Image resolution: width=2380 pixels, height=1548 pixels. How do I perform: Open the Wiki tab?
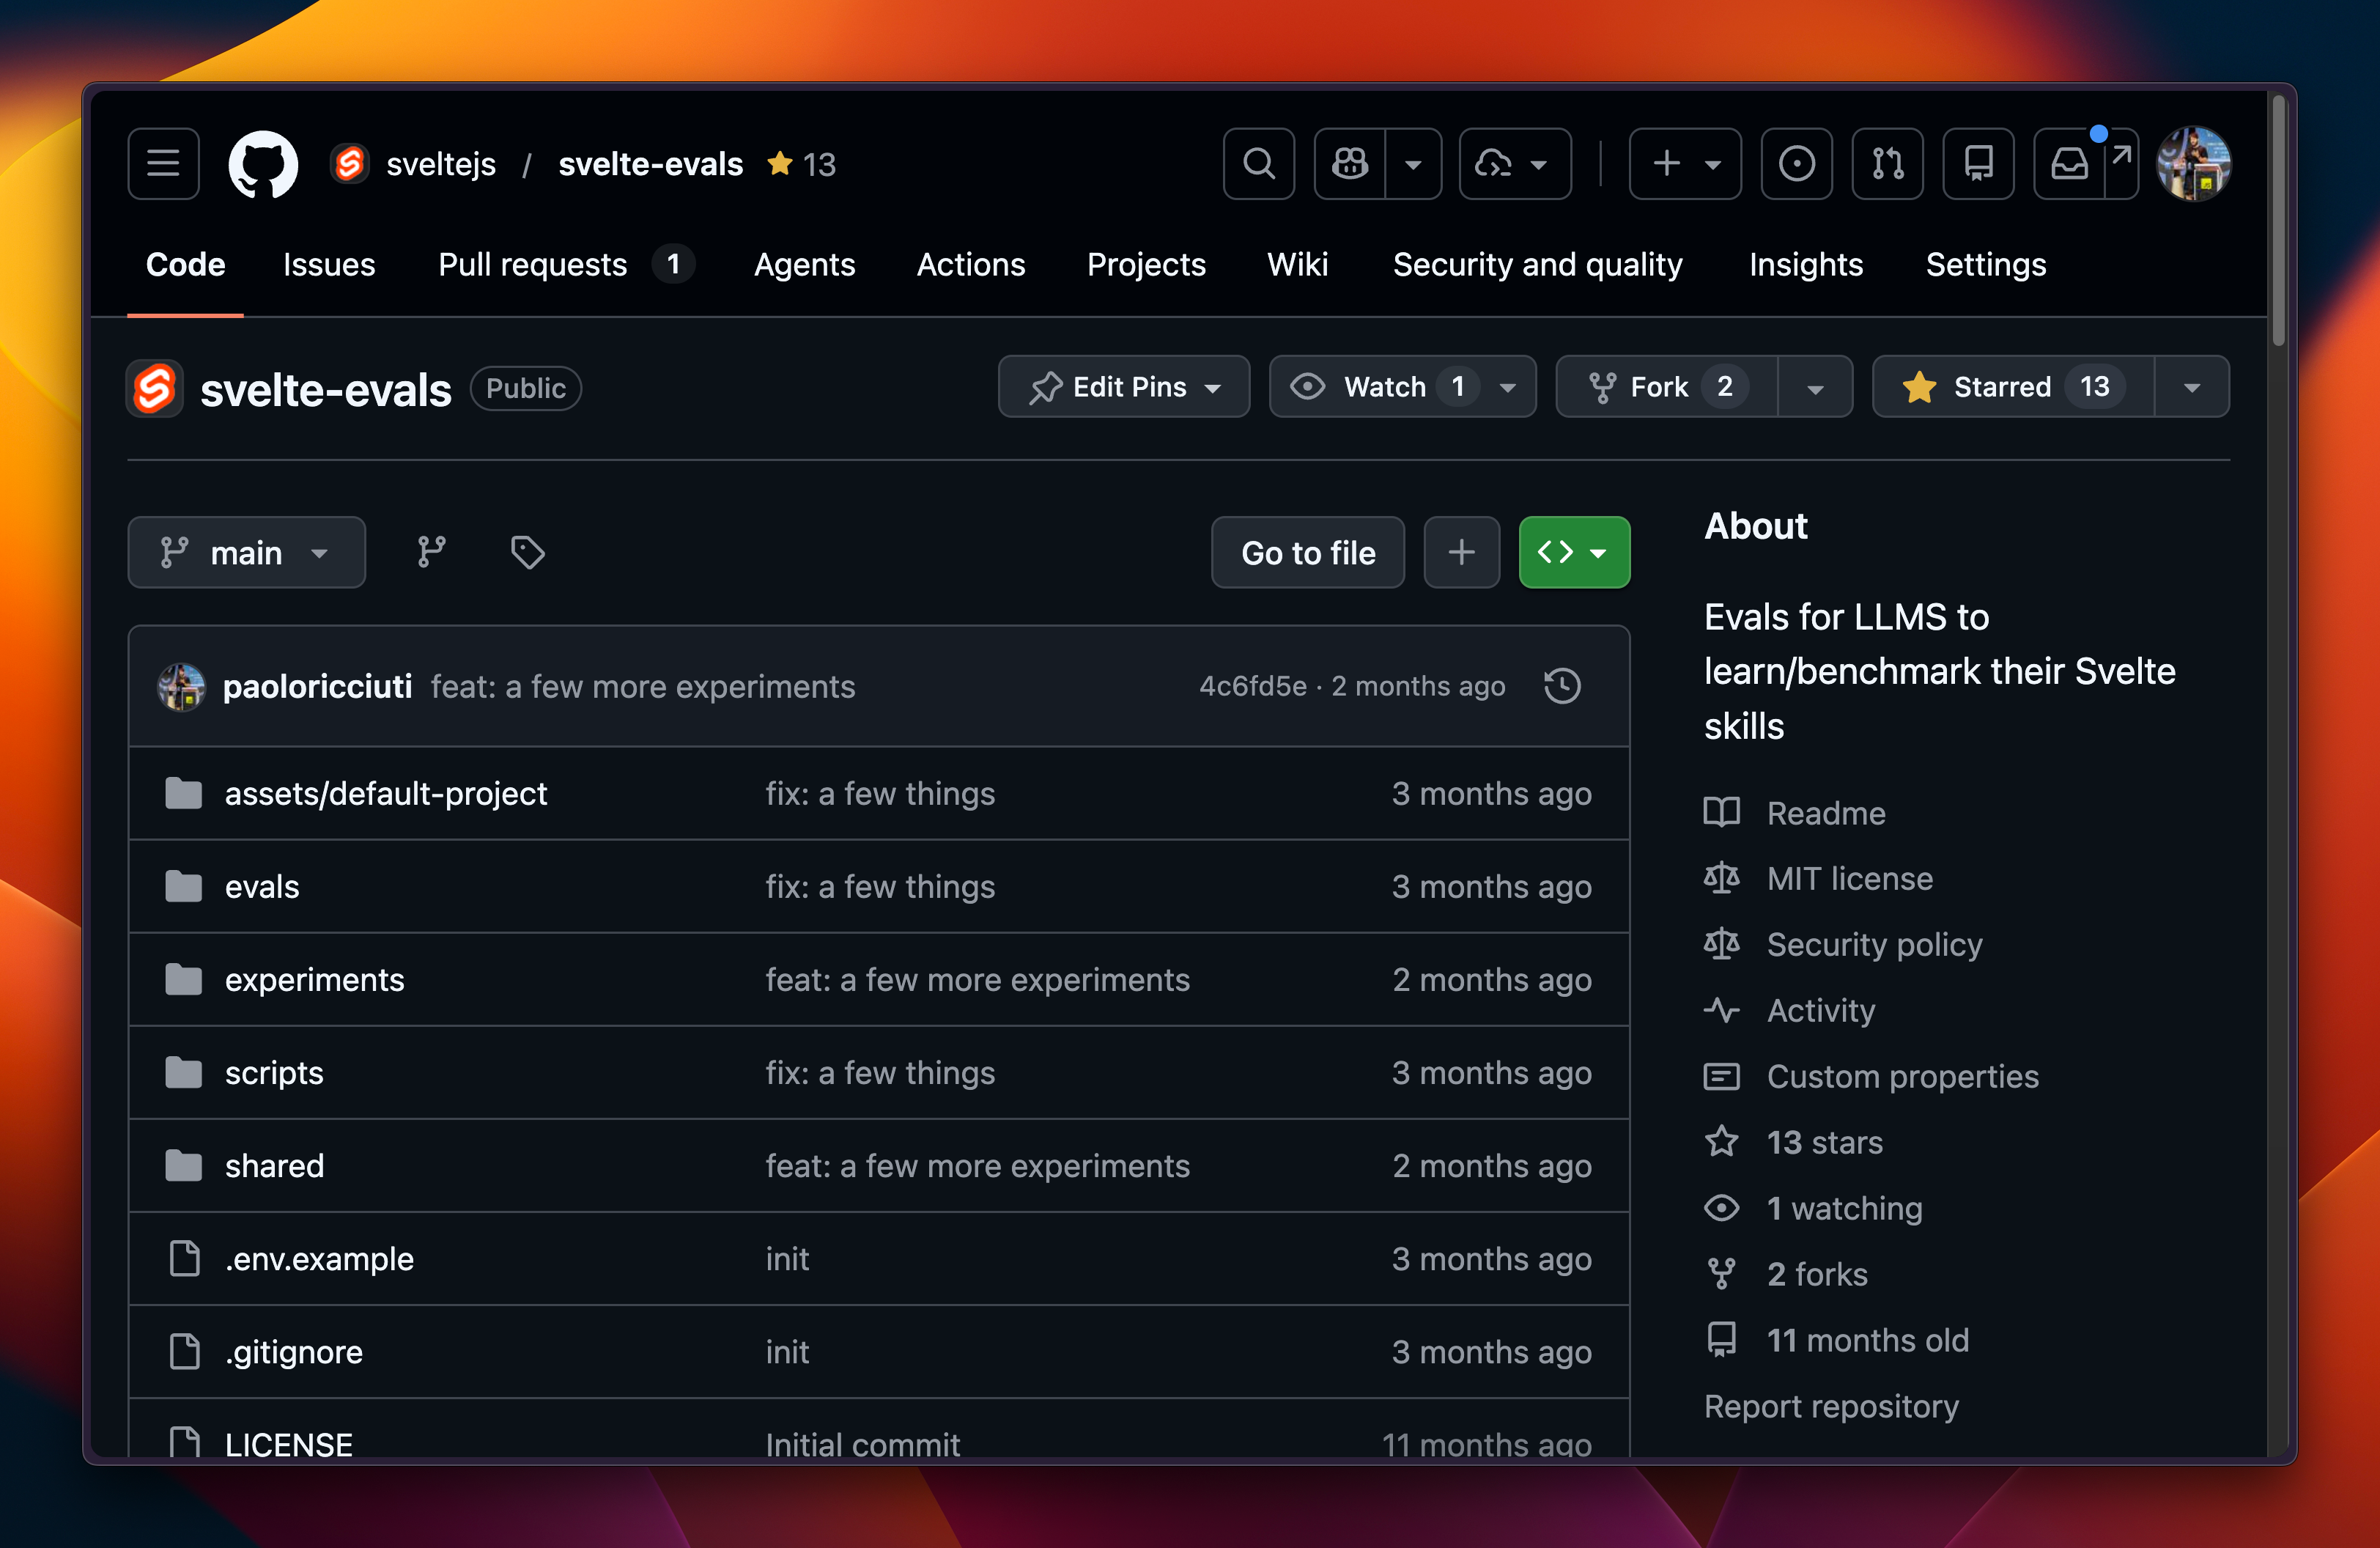[1298, 264]
